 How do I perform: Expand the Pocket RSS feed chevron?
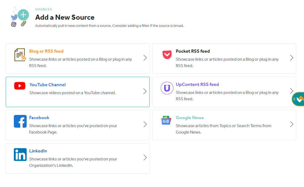point(291,58)
